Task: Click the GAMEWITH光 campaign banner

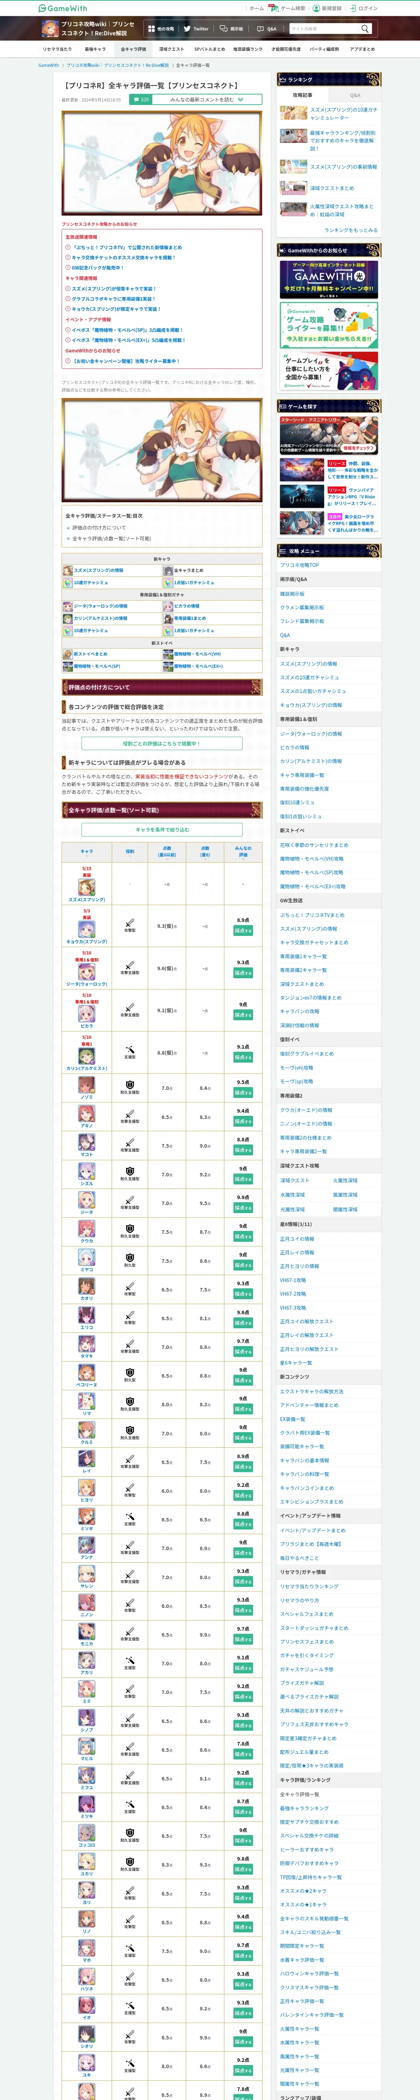Action: 329,280
